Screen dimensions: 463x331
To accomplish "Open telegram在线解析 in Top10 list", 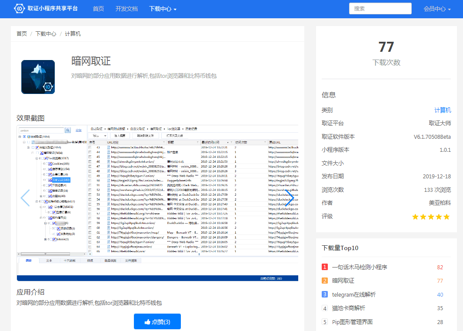I will point(354,294).
